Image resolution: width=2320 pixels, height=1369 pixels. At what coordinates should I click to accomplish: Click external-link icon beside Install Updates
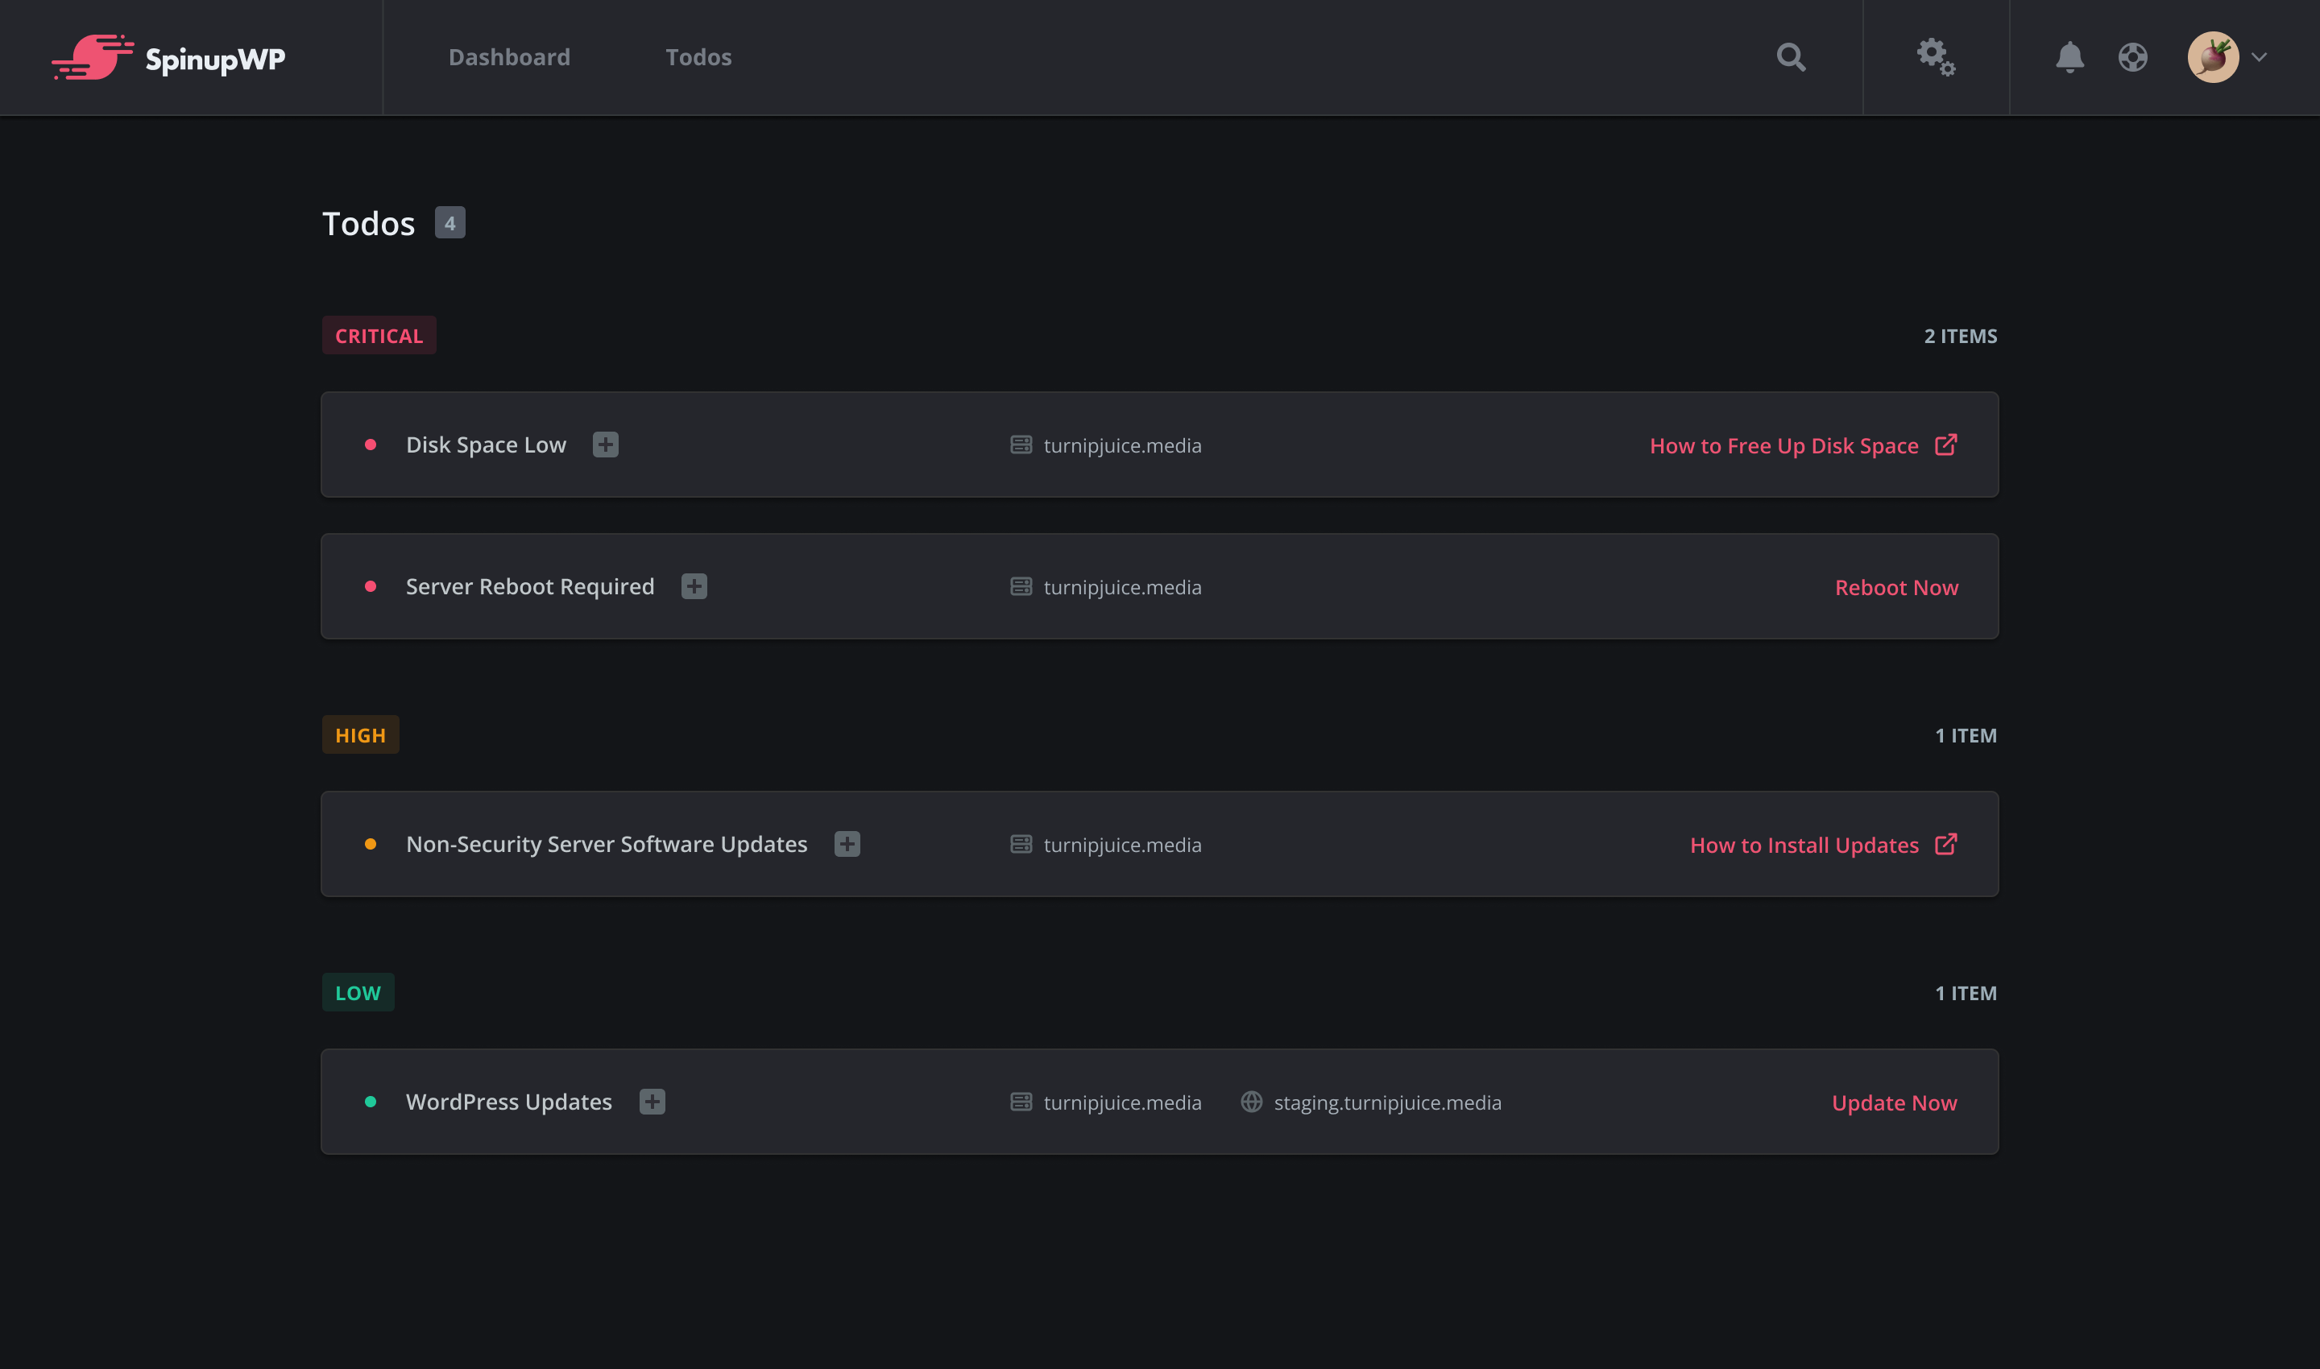coord(1945,844)
